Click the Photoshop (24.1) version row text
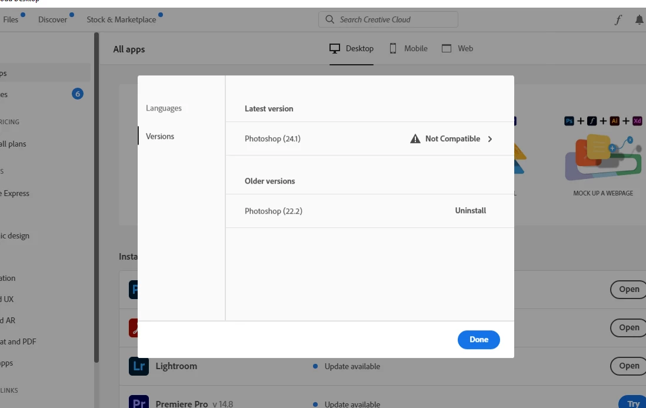Viewport: 646px width, 408px height. point(273,138)
